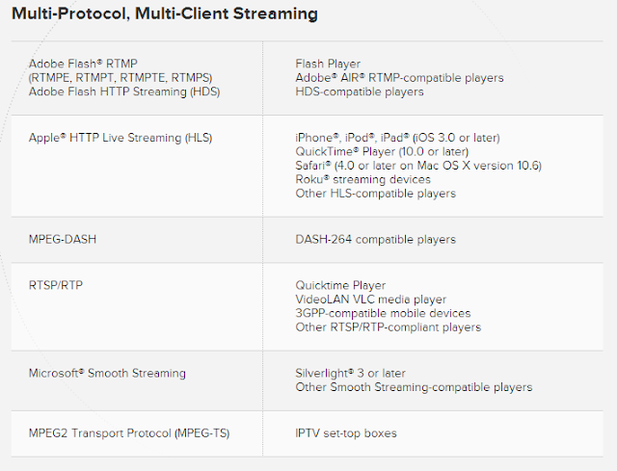
Task: Click QuickTime Player (10.0 or later) text
Action: point(382,152)
